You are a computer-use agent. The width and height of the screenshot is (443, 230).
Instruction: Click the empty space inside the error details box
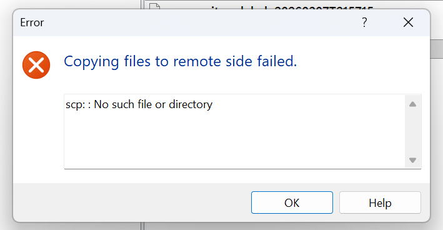234,140
